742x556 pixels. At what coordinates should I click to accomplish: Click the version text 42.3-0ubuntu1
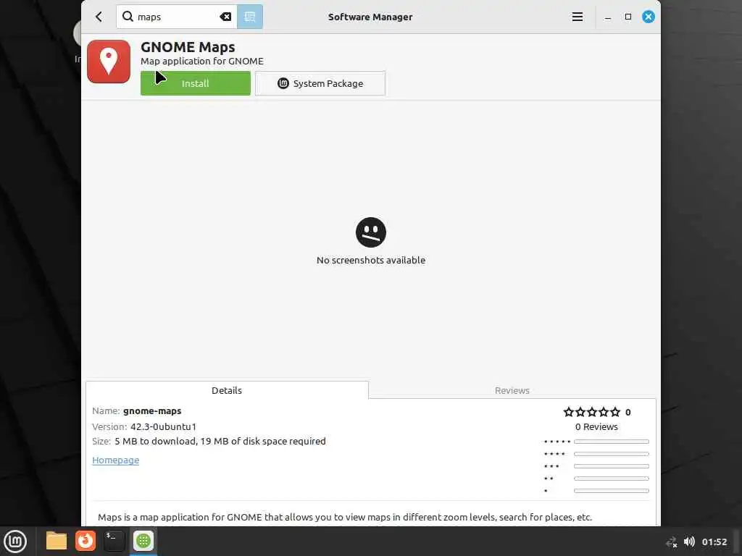pos(163,426)
